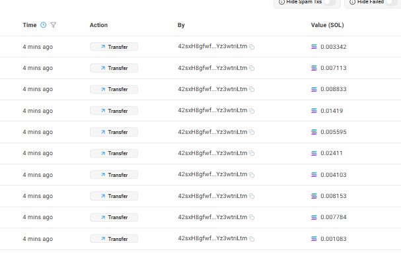Click '4 mins ago' in the 0.001083 row
The height and width of the screenshot is (264, 401).
[x=38, y=239]
